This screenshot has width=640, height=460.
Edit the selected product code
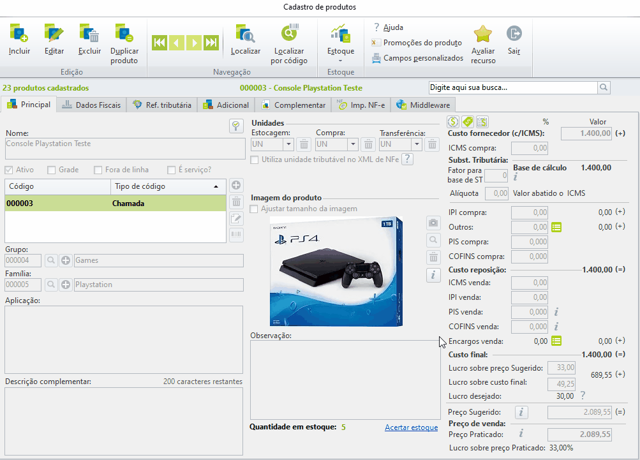(x=236, y=218)
